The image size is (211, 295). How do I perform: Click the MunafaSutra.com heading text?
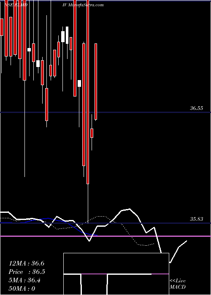click(x=86, y=5)
